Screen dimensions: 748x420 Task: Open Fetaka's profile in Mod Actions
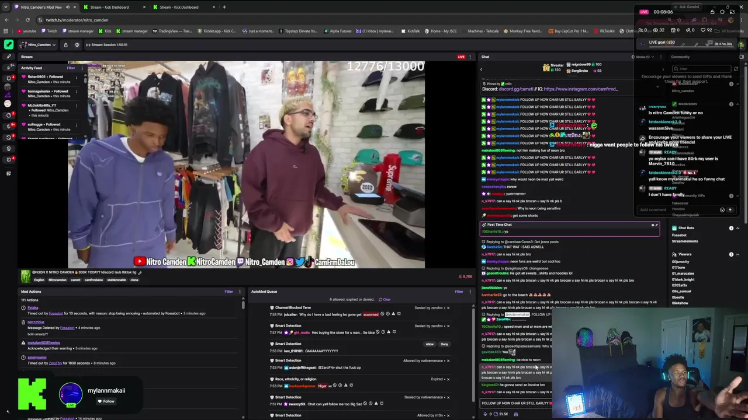click(33, 308)
